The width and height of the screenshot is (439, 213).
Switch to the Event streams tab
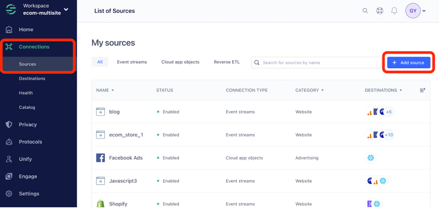click(132, 62)
